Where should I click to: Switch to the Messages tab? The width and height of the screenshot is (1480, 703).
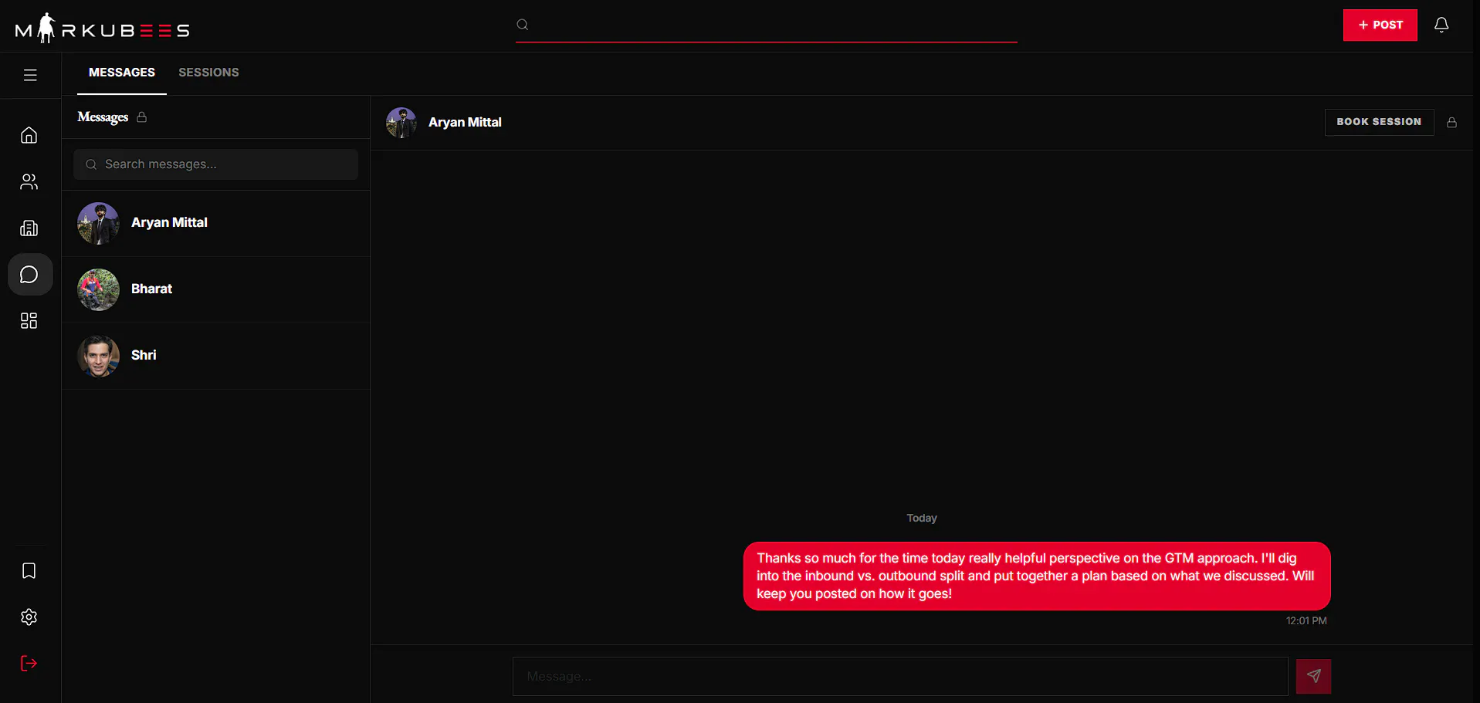(x=122, y=73)
